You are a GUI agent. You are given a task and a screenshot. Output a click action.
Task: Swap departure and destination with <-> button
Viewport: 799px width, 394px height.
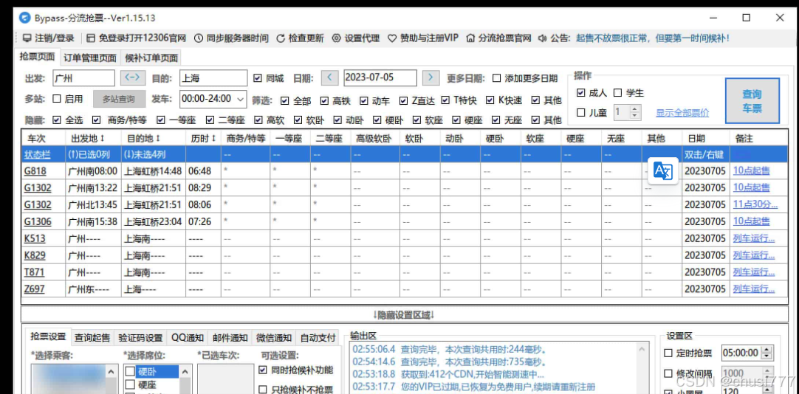pos(132,77)
